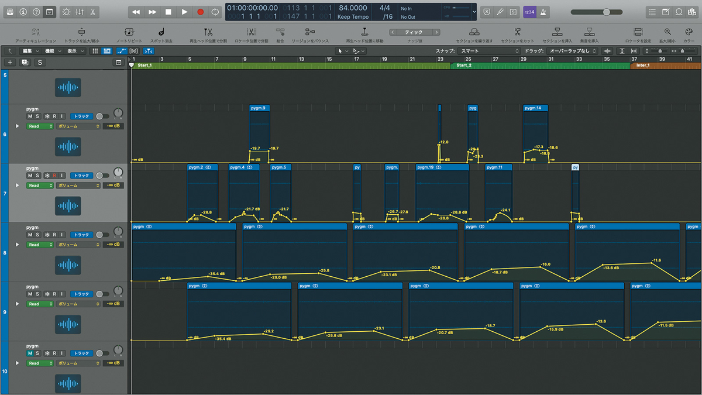Click the Play transport button
Screen dimensions: 702x395
tap(184, 12)
